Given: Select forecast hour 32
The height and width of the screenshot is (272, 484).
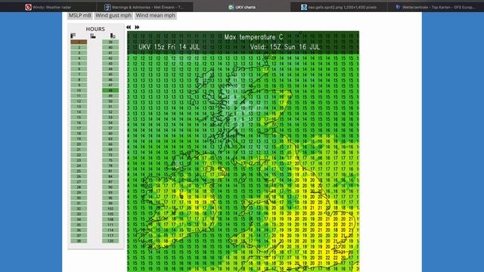Looking at the screenshot, I should (x=79, y=209).
